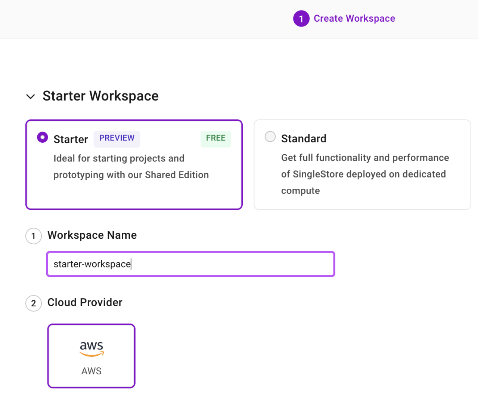The width and height of the screenshot is (478, 411).
Task: Click the Starter Workspace title text
Action: coord(100,96)
